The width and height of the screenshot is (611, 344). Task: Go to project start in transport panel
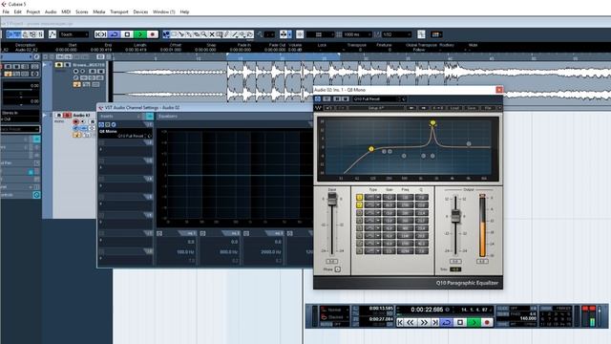click(400, 323)
